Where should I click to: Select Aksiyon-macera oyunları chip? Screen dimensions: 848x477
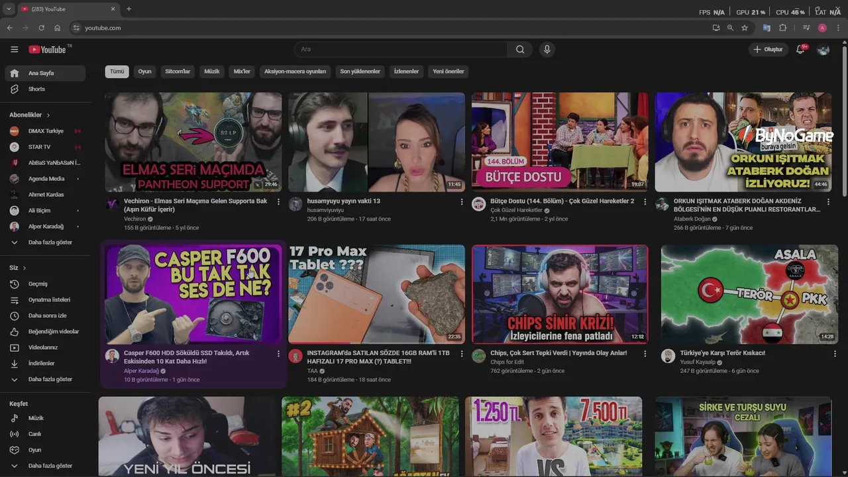point(295,72)
